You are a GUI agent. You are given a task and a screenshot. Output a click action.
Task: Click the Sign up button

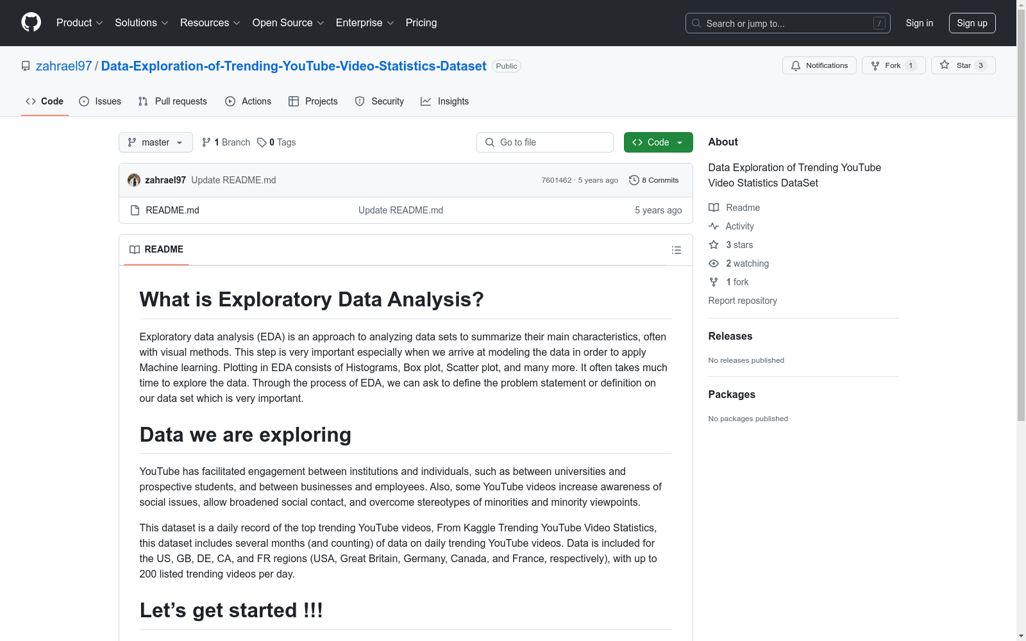pos(972,23)
